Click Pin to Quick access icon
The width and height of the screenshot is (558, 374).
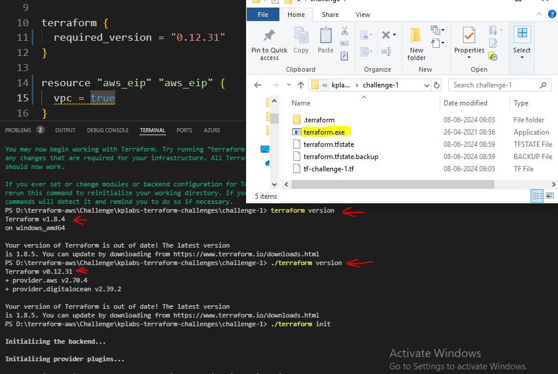[269, 36]
